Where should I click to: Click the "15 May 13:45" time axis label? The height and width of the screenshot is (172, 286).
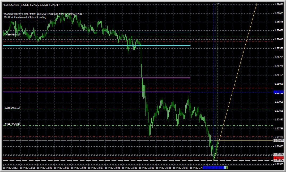pos(79,168)
